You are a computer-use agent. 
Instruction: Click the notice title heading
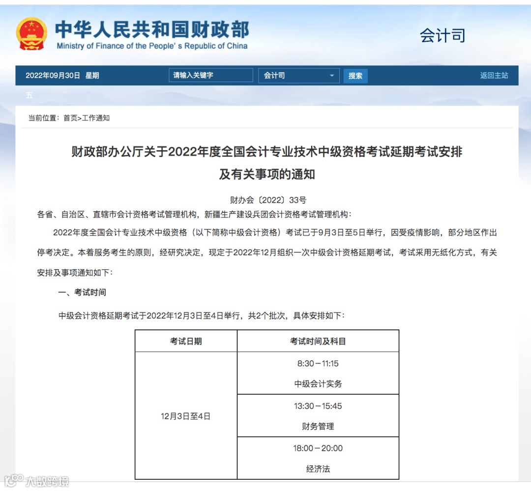coord(266,152)
